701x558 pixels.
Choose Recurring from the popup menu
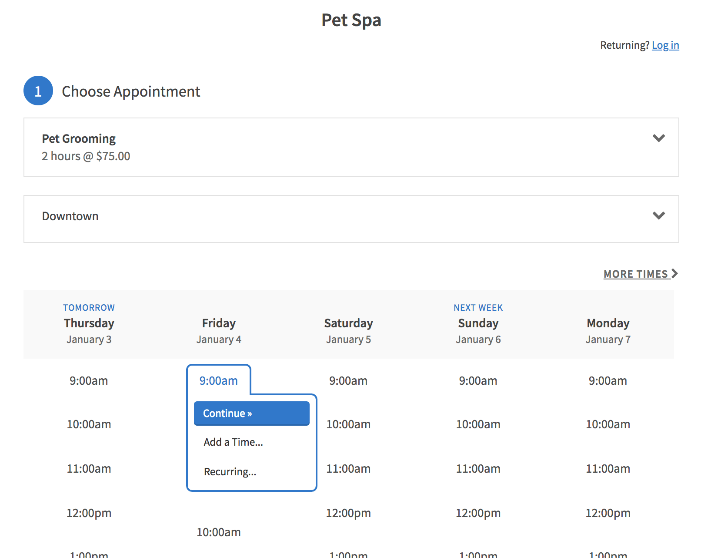point(230,471)
